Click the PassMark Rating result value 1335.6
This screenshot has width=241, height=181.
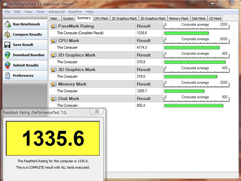pyautogui.click(x=142, y=33)
